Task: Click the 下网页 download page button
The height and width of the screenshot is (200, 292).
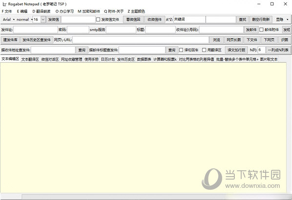Action: (269, 40)
